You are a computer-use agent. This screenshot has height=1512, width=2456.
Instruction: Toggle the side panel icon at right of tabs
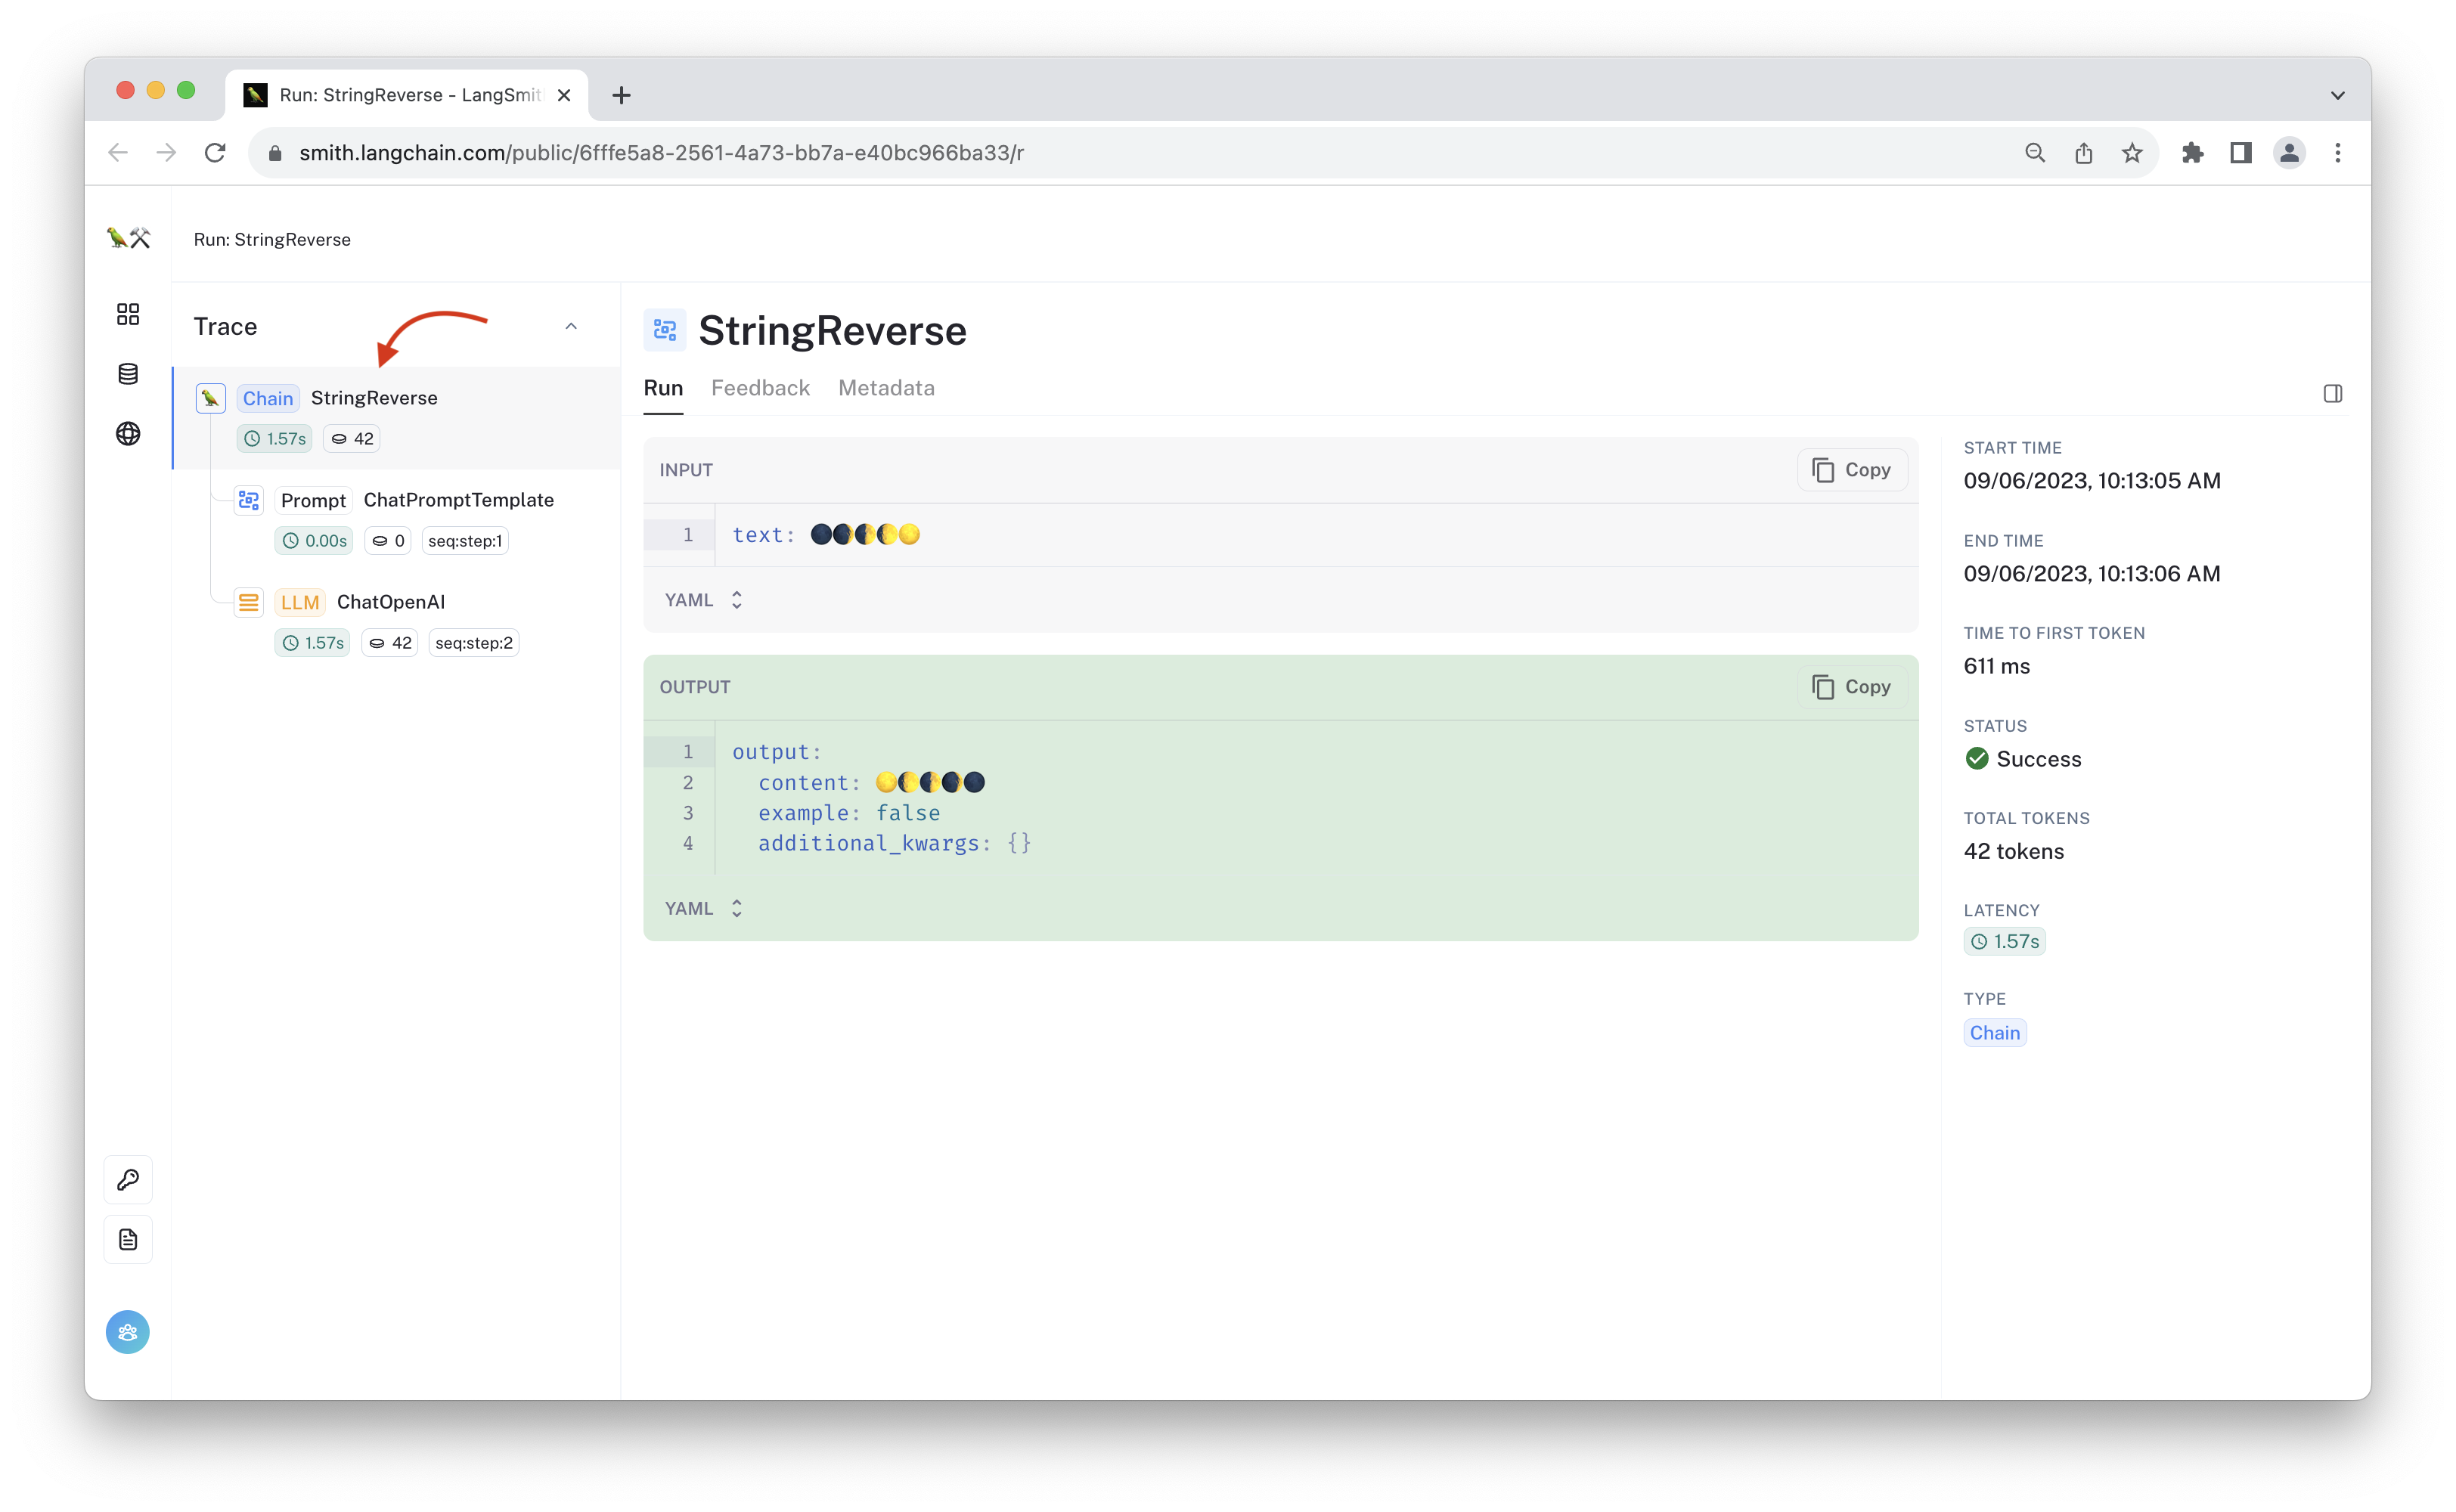click(2333, 393)
